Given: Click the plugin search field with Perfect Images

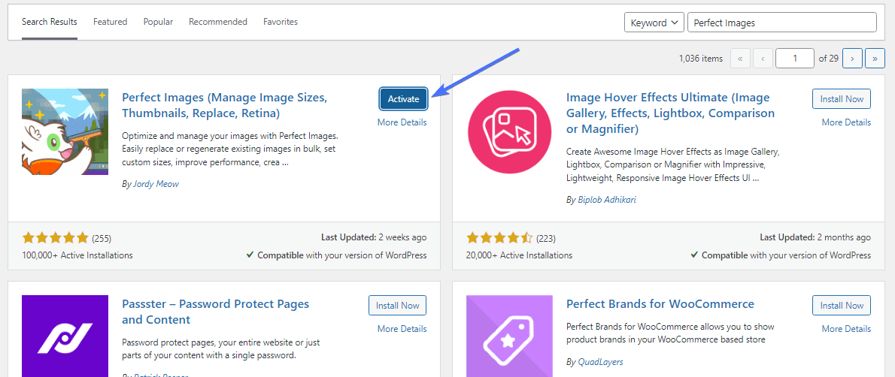Looking at the screenshot, I should 782,23.
